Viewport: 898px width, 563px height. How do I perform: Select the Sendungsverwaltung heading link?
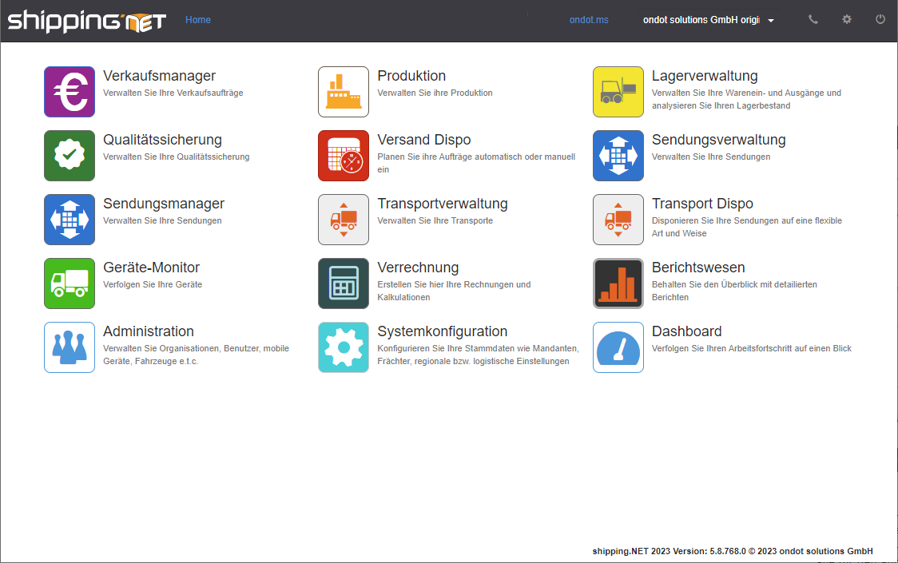(x=718, y=140)
